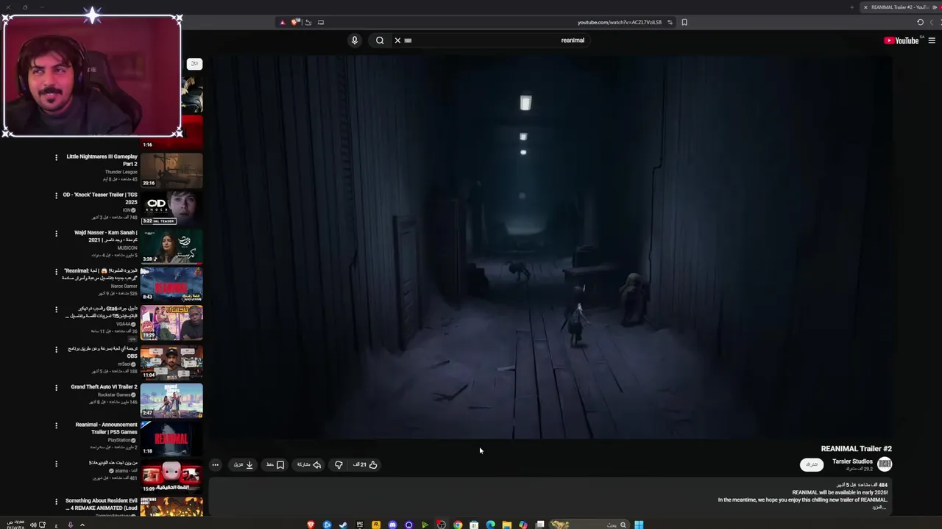The height and width of the screenshot is (529, 942).
Task: Select the 'REANIMAL Trailer #2' browser tab
Action: tap(901, 7)
